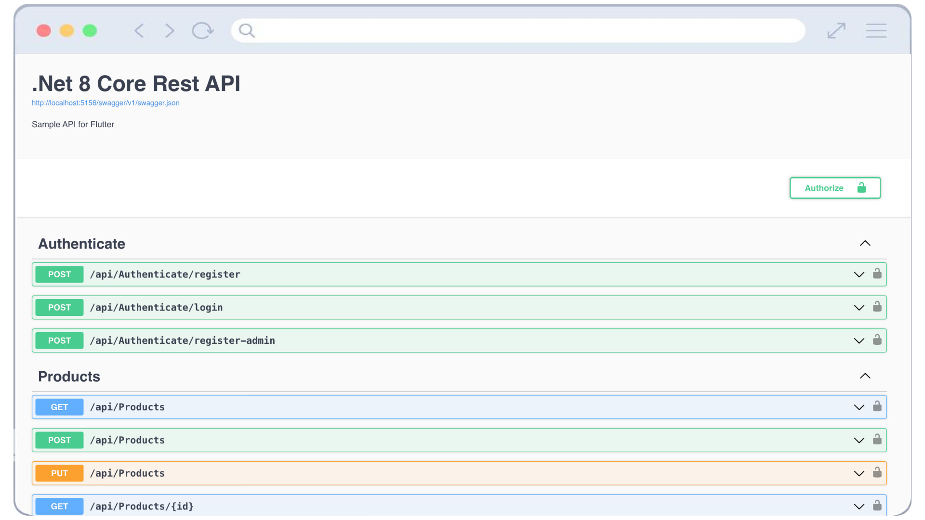This screenshot has width=925, height=520.
Task: Click lock icon on register endpoint
Action: click(x=877, y=273)
